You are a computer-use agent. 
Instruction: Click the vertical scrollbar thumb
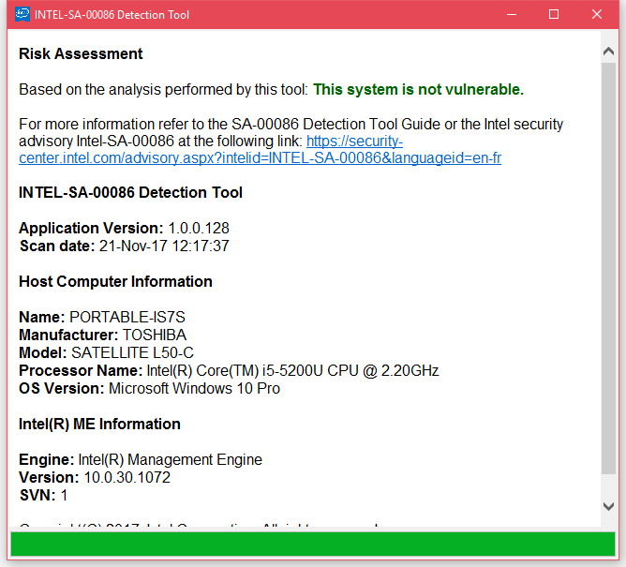click(x=608, y=268)
